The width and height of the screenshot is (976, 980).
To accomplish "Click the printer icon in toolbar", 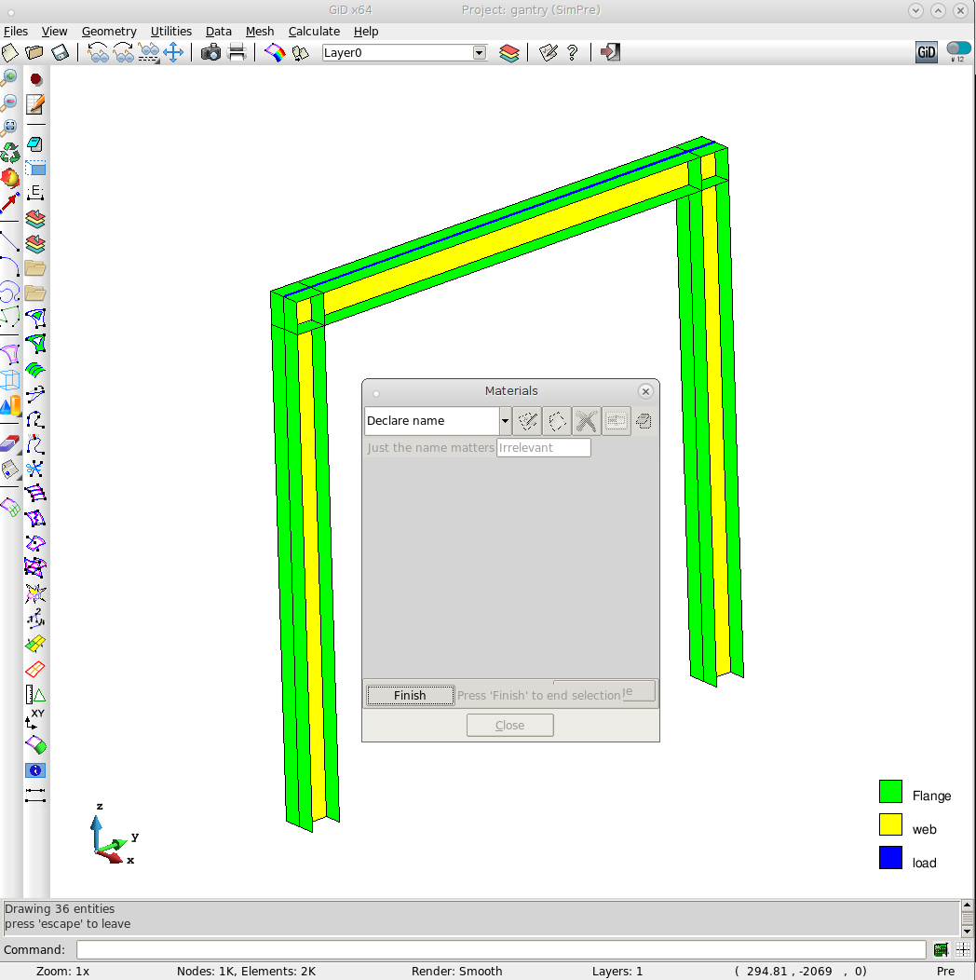I will click(x=237, y=52).
